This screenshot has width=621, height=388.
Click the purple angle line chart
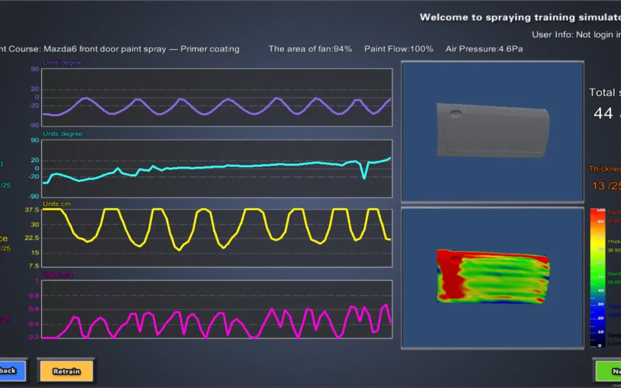(x=216, y=97)
